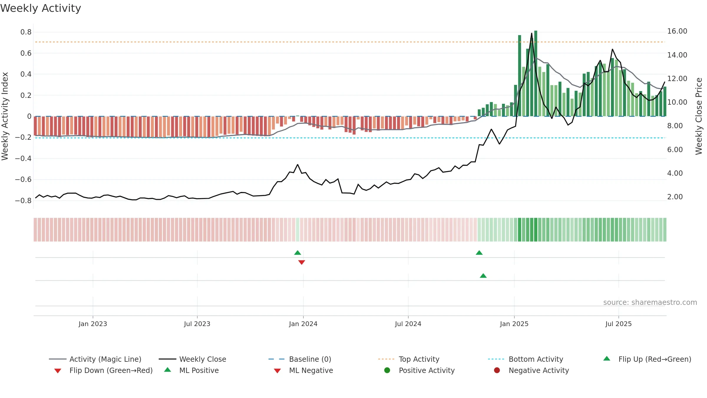707x398 pixels.
Task: Click the 14.00 price axis value
Action: coord(677,55)
